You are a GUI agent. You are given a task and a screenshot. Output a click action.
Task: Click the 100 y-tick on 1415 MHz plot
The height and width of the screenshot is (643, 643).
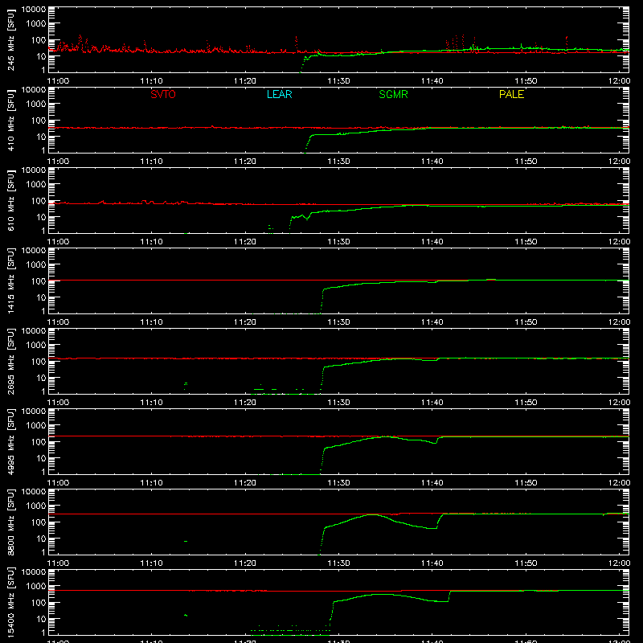[x=39, y=281]
